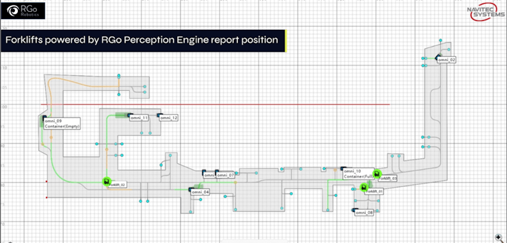The width and height of the screenshot is (507, 243).
Task: Click the zoom magnifier icon in the corner
Action: point(498,237)
